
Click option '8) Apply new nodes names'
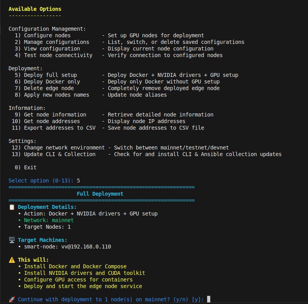pyautogui.click(x=52, y=95)
